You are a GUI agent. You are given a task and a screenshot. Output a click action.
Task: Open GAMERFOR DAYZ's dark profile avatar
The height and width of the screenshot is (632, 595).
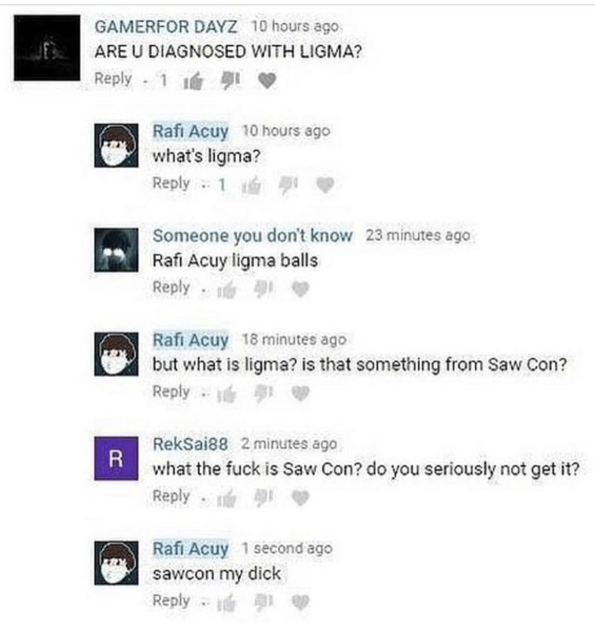point(47,48)
